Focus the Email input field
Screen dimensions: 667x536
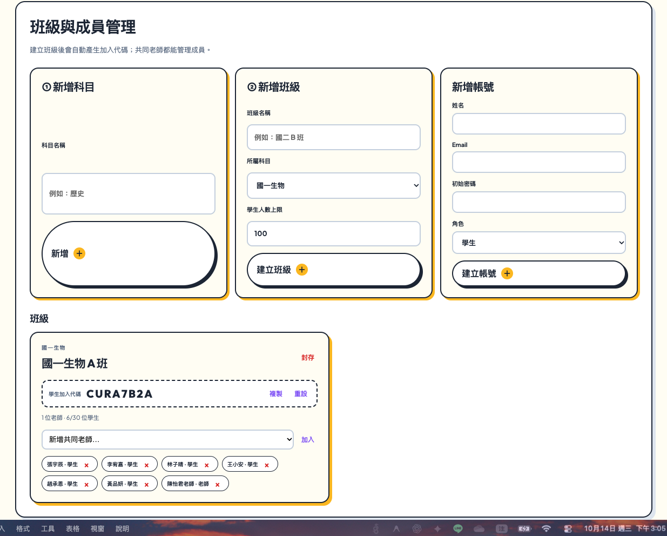pos(539,162)
